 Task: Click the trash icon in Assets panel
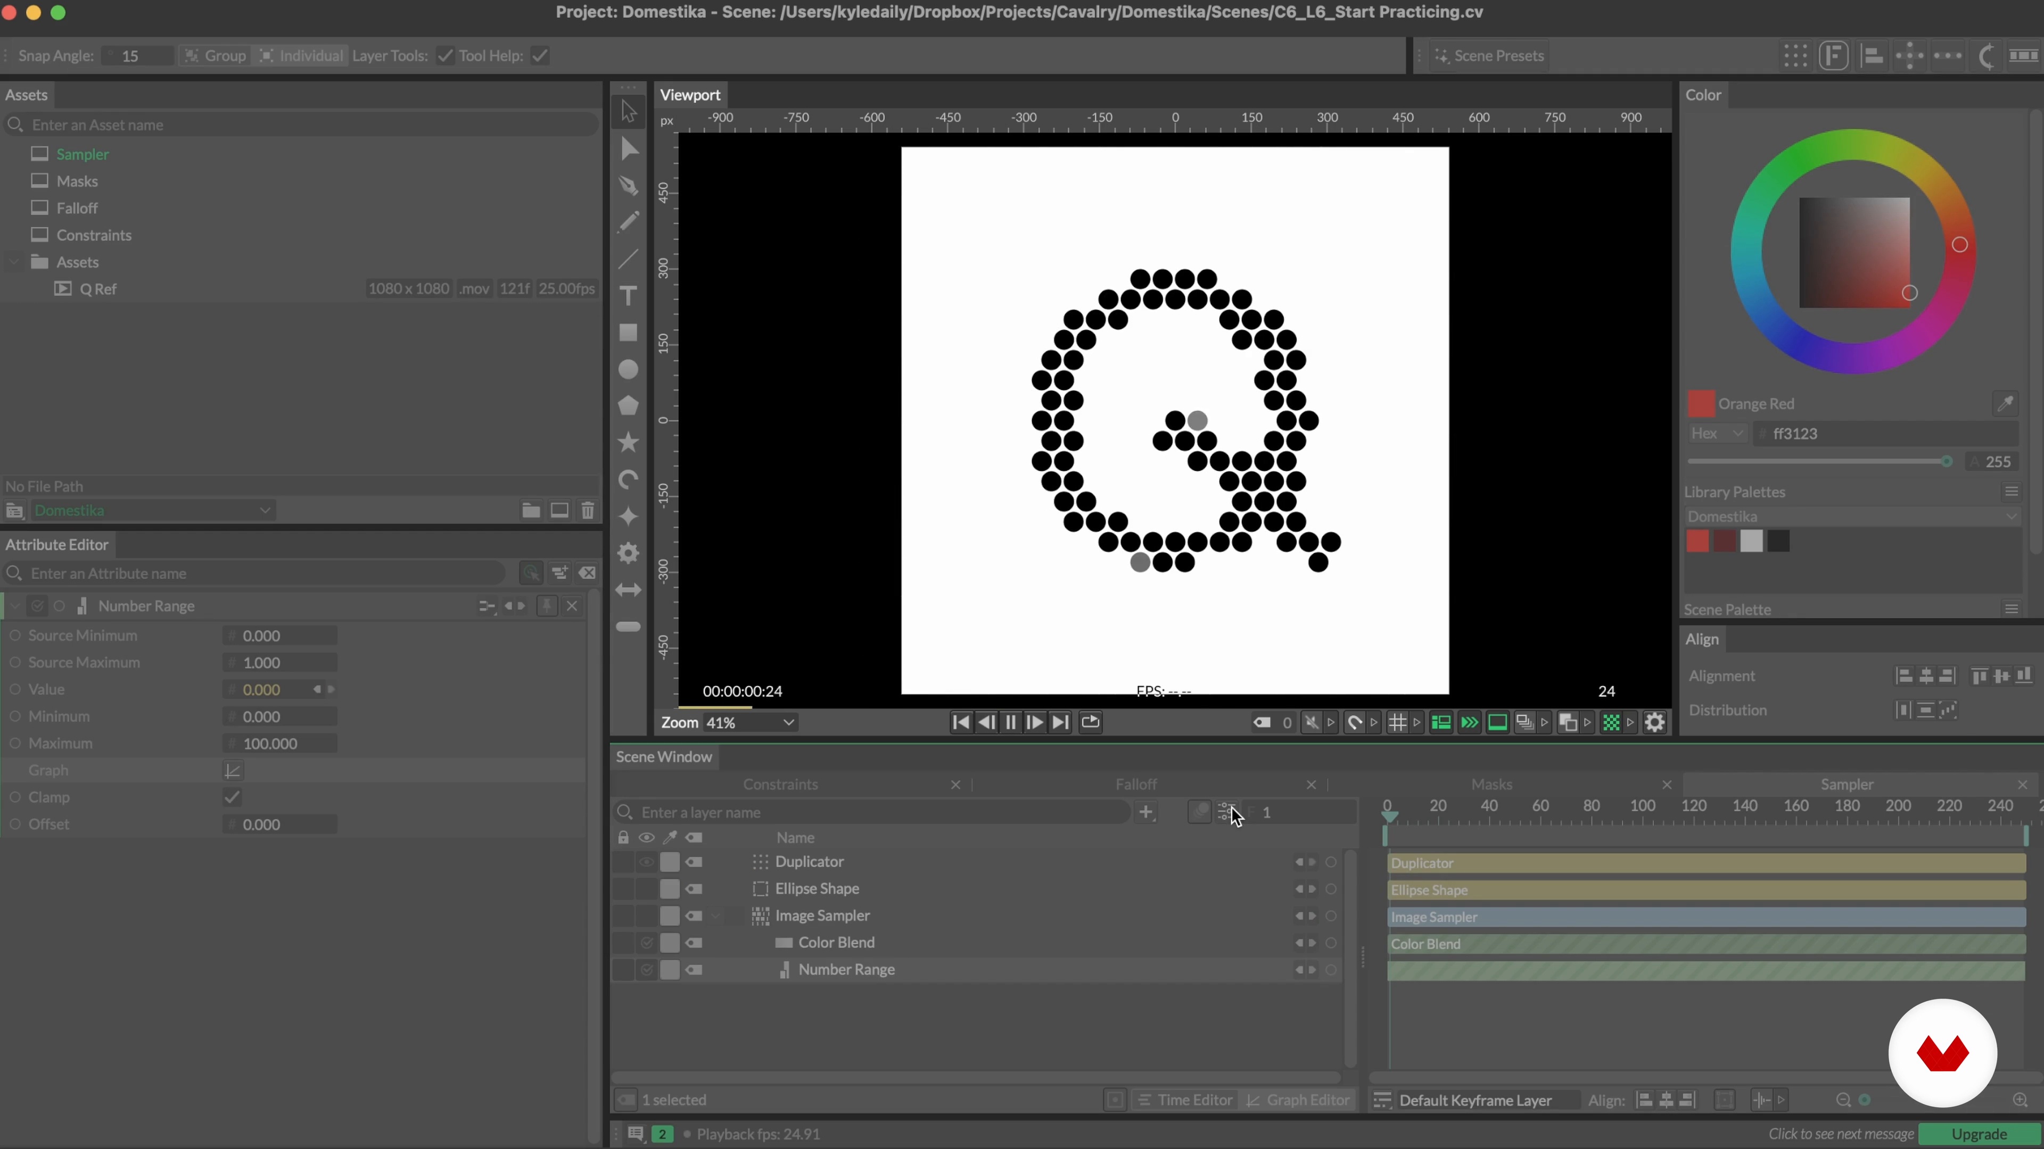click(x=588, y=511)
